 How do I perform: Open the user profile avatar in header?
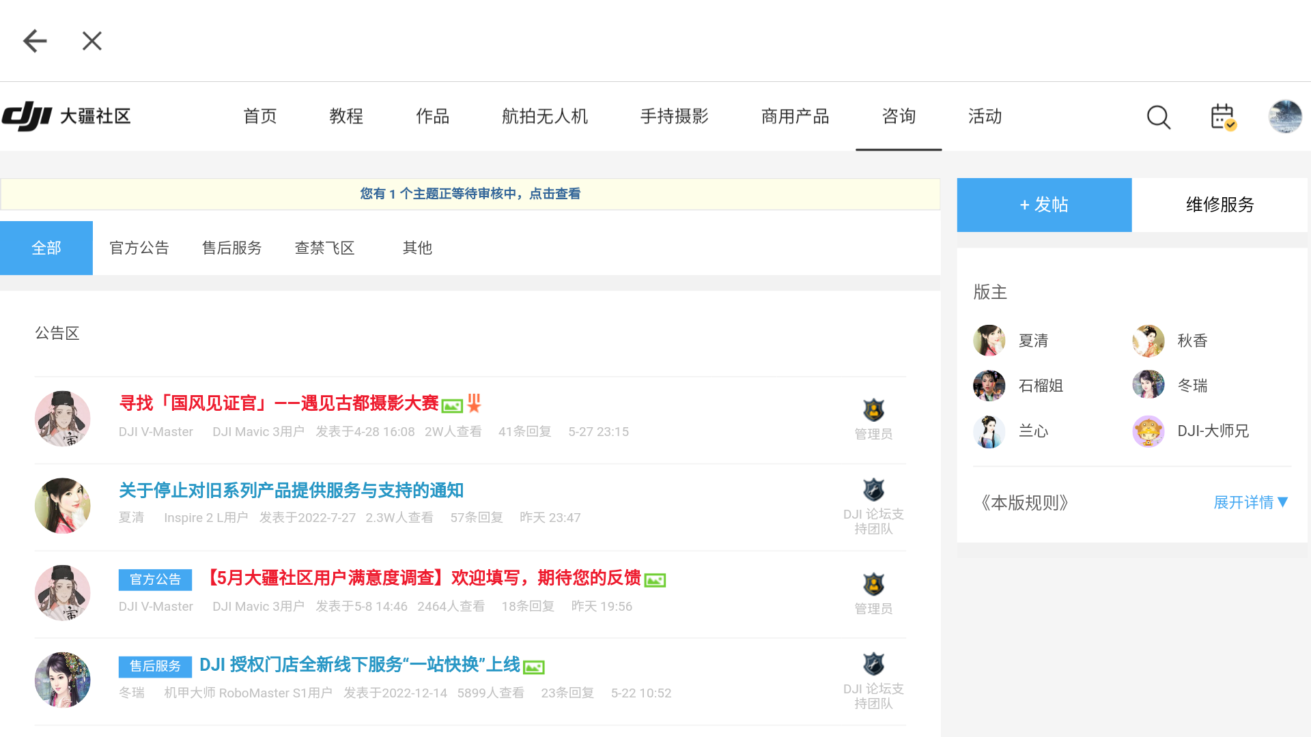click(1285, 116)
